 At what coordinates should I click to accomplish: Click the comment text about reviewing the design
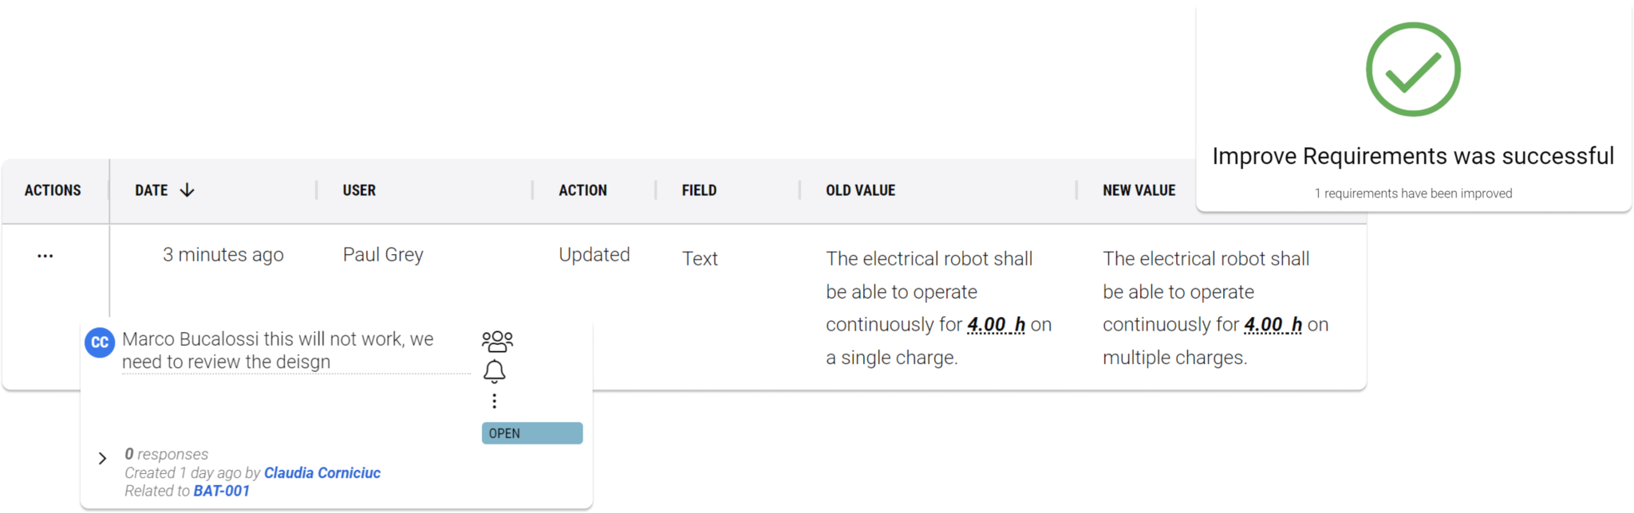(x=278, y=350)
